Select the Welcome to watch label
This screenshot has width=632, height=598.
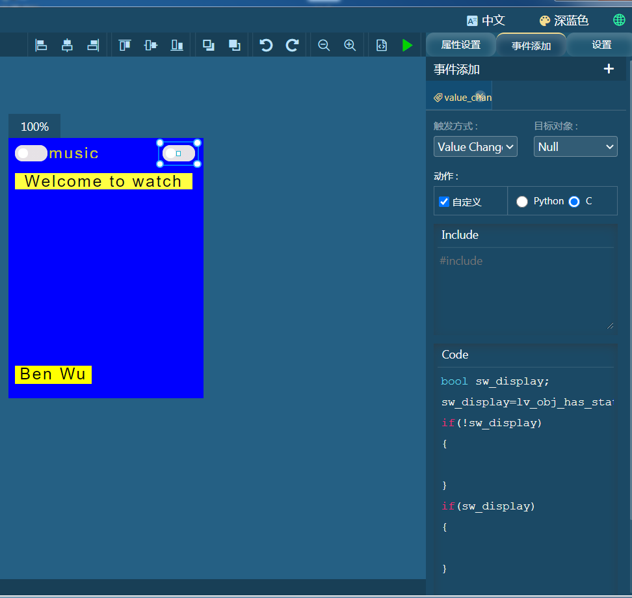point(103,181)
